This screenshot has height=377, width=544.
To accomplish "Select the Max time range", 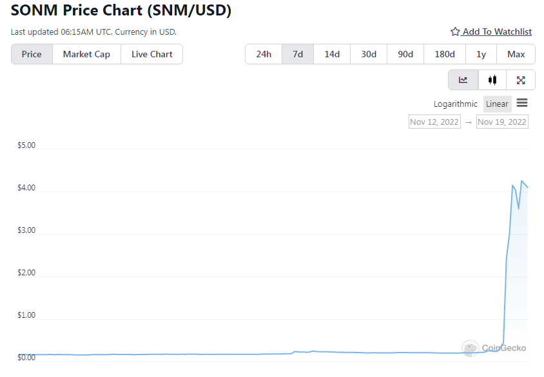I will [x=516, y=54].
